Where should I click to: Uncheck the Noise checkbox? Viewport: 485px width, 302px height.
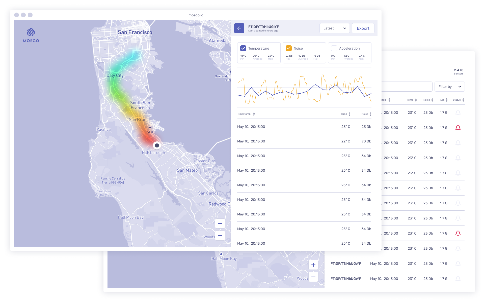point(289,48)
